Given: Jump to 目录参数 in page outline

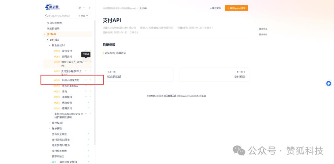Looking at the screenshot, I should pyautogui.click(x=263, y=34).
